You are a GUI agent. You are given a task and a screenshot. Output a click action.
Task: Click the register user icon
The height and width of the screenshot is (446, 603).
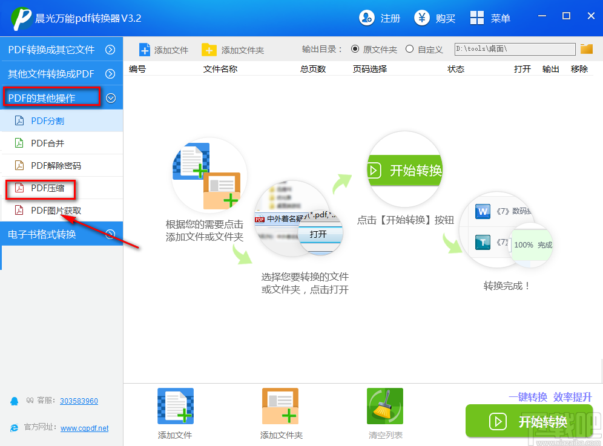click(x=367, y=18)
